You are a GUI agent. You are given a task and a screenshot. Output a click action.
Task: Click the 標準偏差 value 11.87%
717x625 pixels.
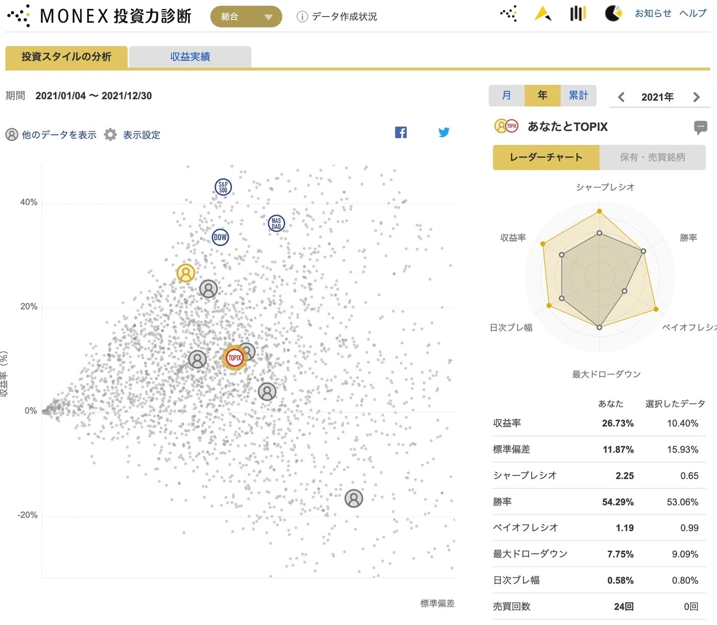point(618,449)
